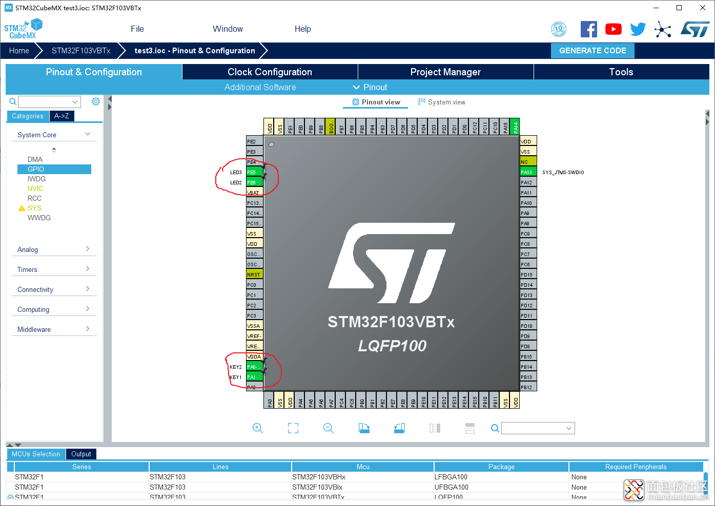Fit the chip to the view

point(293,428)
